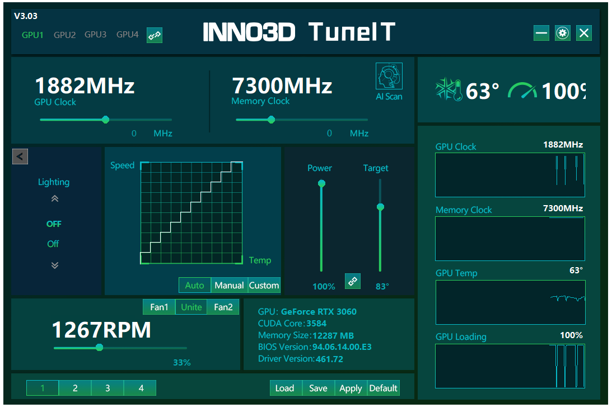Set the fan curve mode to Auto
The image size is (612, 408).
195,285
